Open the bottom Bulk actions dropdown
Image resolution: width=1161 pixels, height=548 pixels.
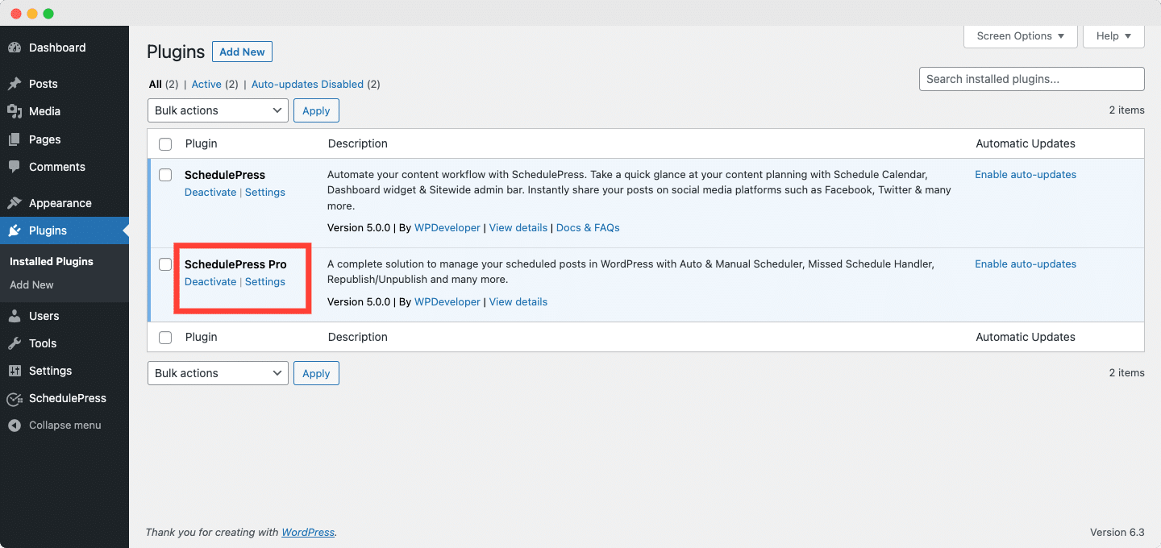pos(218,373)
